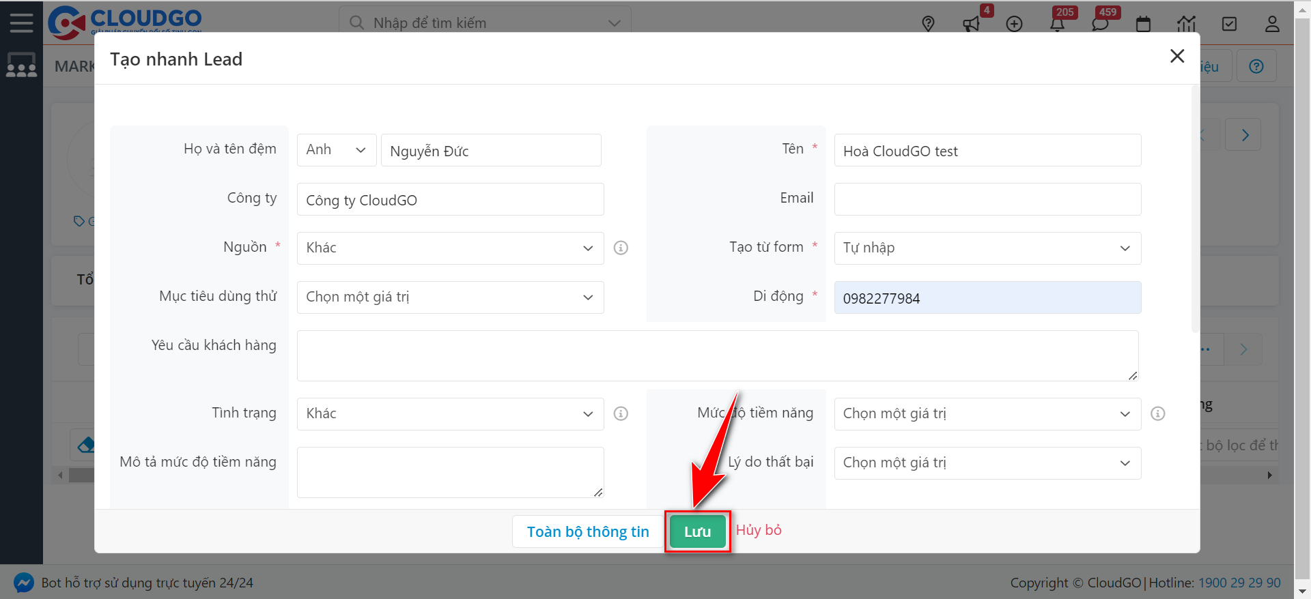Click the green Lưu save button

tap(697, 531)
